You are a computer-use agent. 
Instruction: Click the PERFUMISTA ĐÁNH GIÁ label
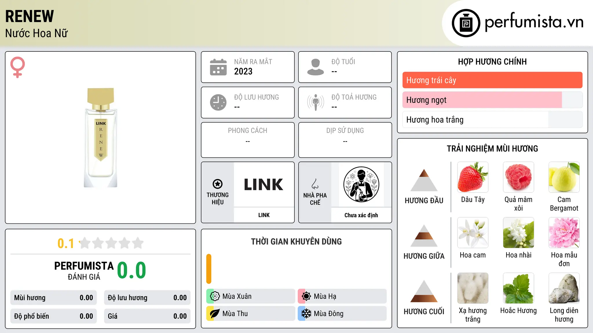(84, 271)
